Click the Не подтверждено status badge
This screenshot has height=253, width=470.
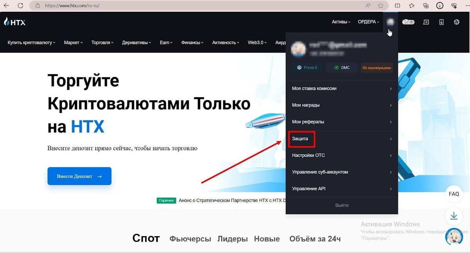coord(377,67)
